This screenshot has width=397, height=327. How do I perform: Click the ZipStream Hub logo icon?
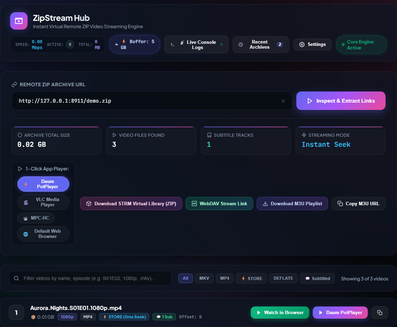click(x=19, y=21)
